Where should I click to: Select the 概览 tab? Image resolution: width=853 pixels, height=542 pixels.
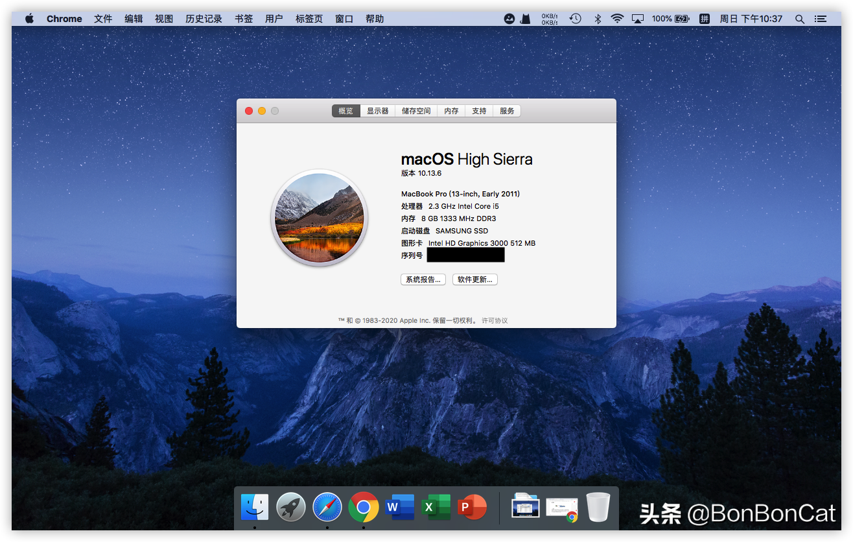(346, 111)
